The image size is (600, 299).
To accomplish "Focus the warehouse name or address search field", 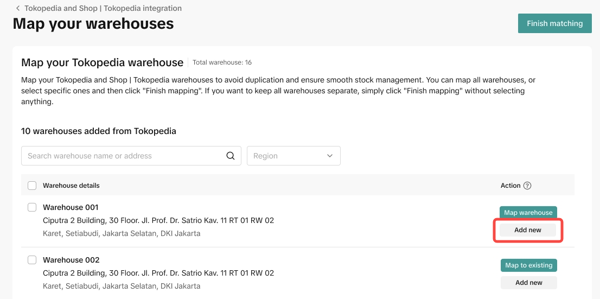I will (x=125, y=156).
